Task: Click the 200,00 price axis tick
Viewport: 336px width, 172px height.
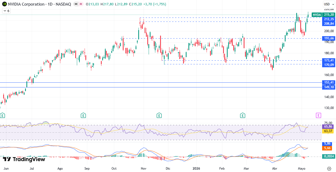Action: click(x=329, y=31)
